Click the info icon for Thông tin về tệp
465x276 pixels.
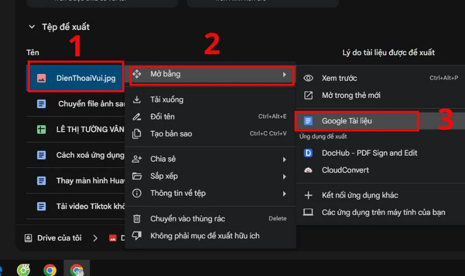pyautogui.click(x=137, y=193)
